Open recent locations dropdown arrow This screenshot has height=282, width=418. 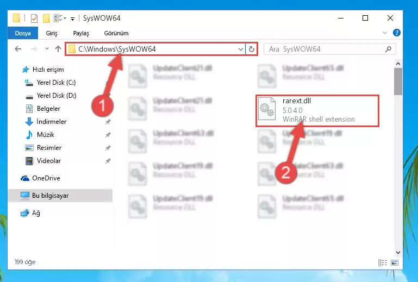[47, 49]
